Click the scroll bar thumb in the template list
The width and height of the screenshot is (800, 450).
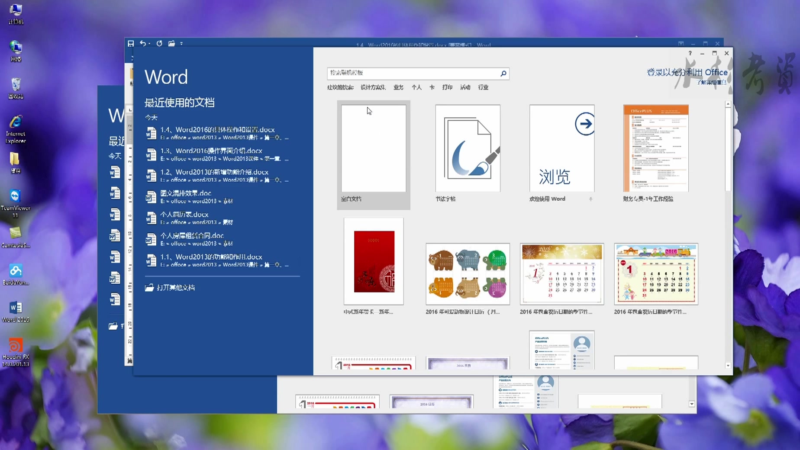coord(728,149)
